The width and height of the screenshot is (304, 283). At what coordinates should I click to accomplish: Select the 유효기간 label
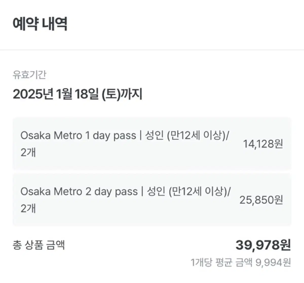29,75
